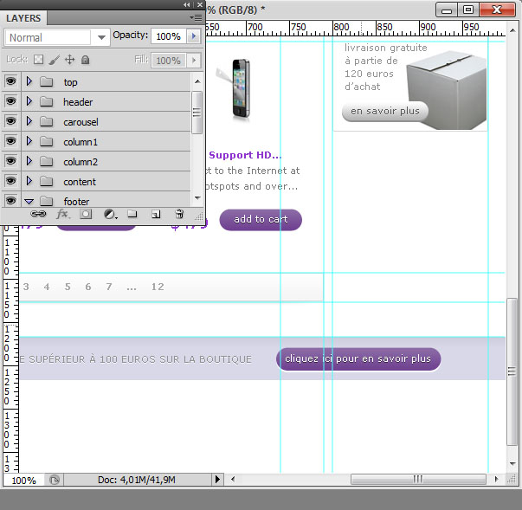522x510 pixels.
Task: Delete layer with trash icon
Action: pos(179,214)
